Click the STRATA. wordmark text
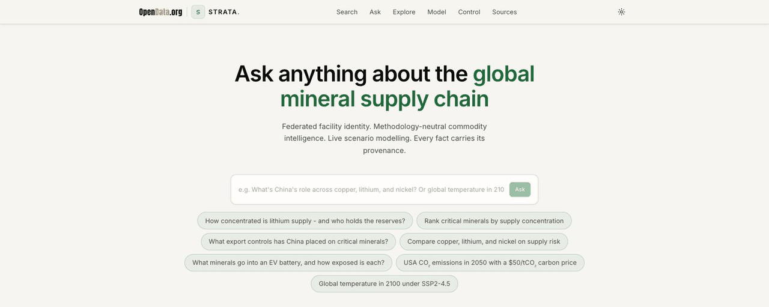769x307 pixels. [x=223, y=12]
